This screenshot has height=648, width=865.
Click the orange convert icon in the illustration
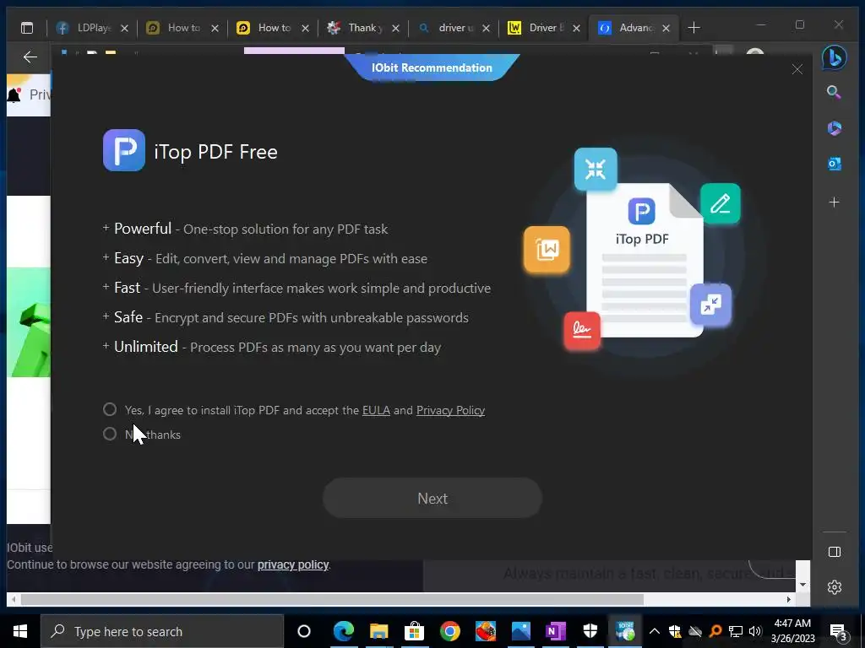click(547, 250)
